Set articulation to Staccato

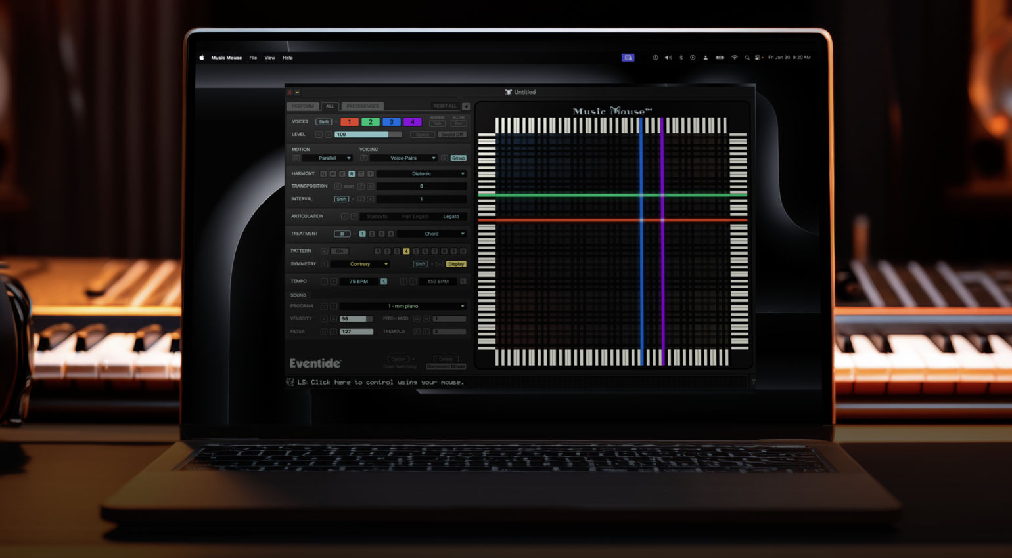[377, 217]
